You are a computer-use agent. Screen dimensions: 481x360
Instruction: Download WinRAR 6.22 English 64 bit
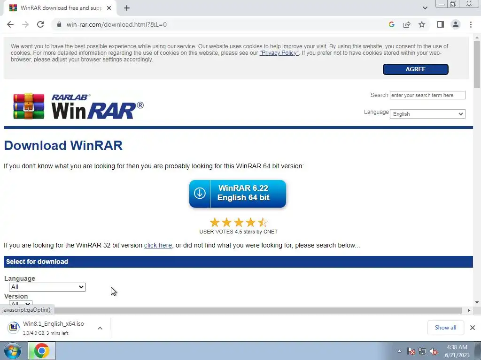click(238, 194)
